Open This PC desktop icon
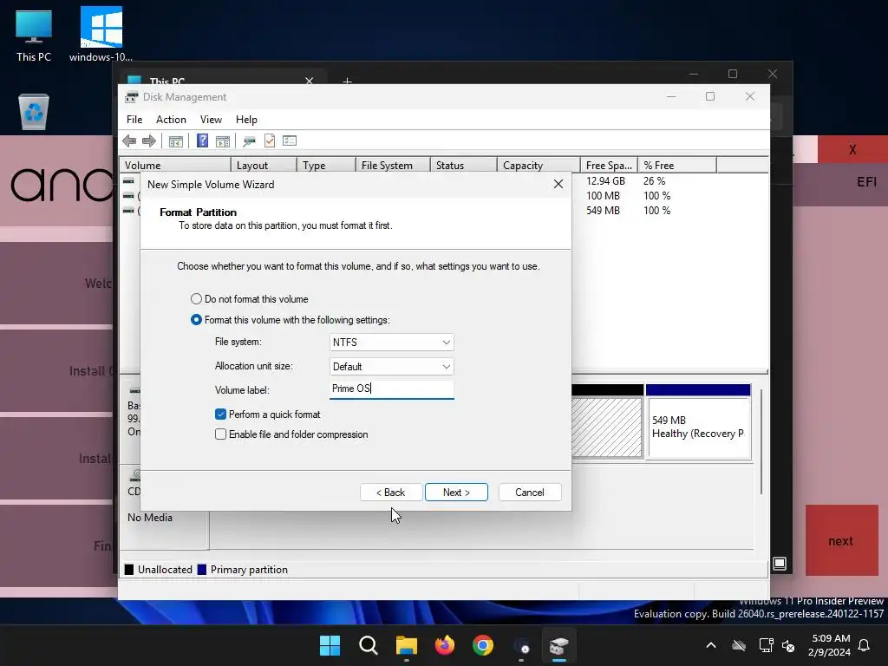 (34, 35)
